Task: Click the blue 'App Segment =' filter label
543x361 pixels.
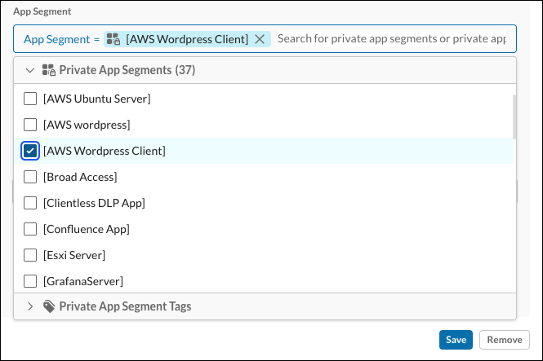Action: pos(61,39)
